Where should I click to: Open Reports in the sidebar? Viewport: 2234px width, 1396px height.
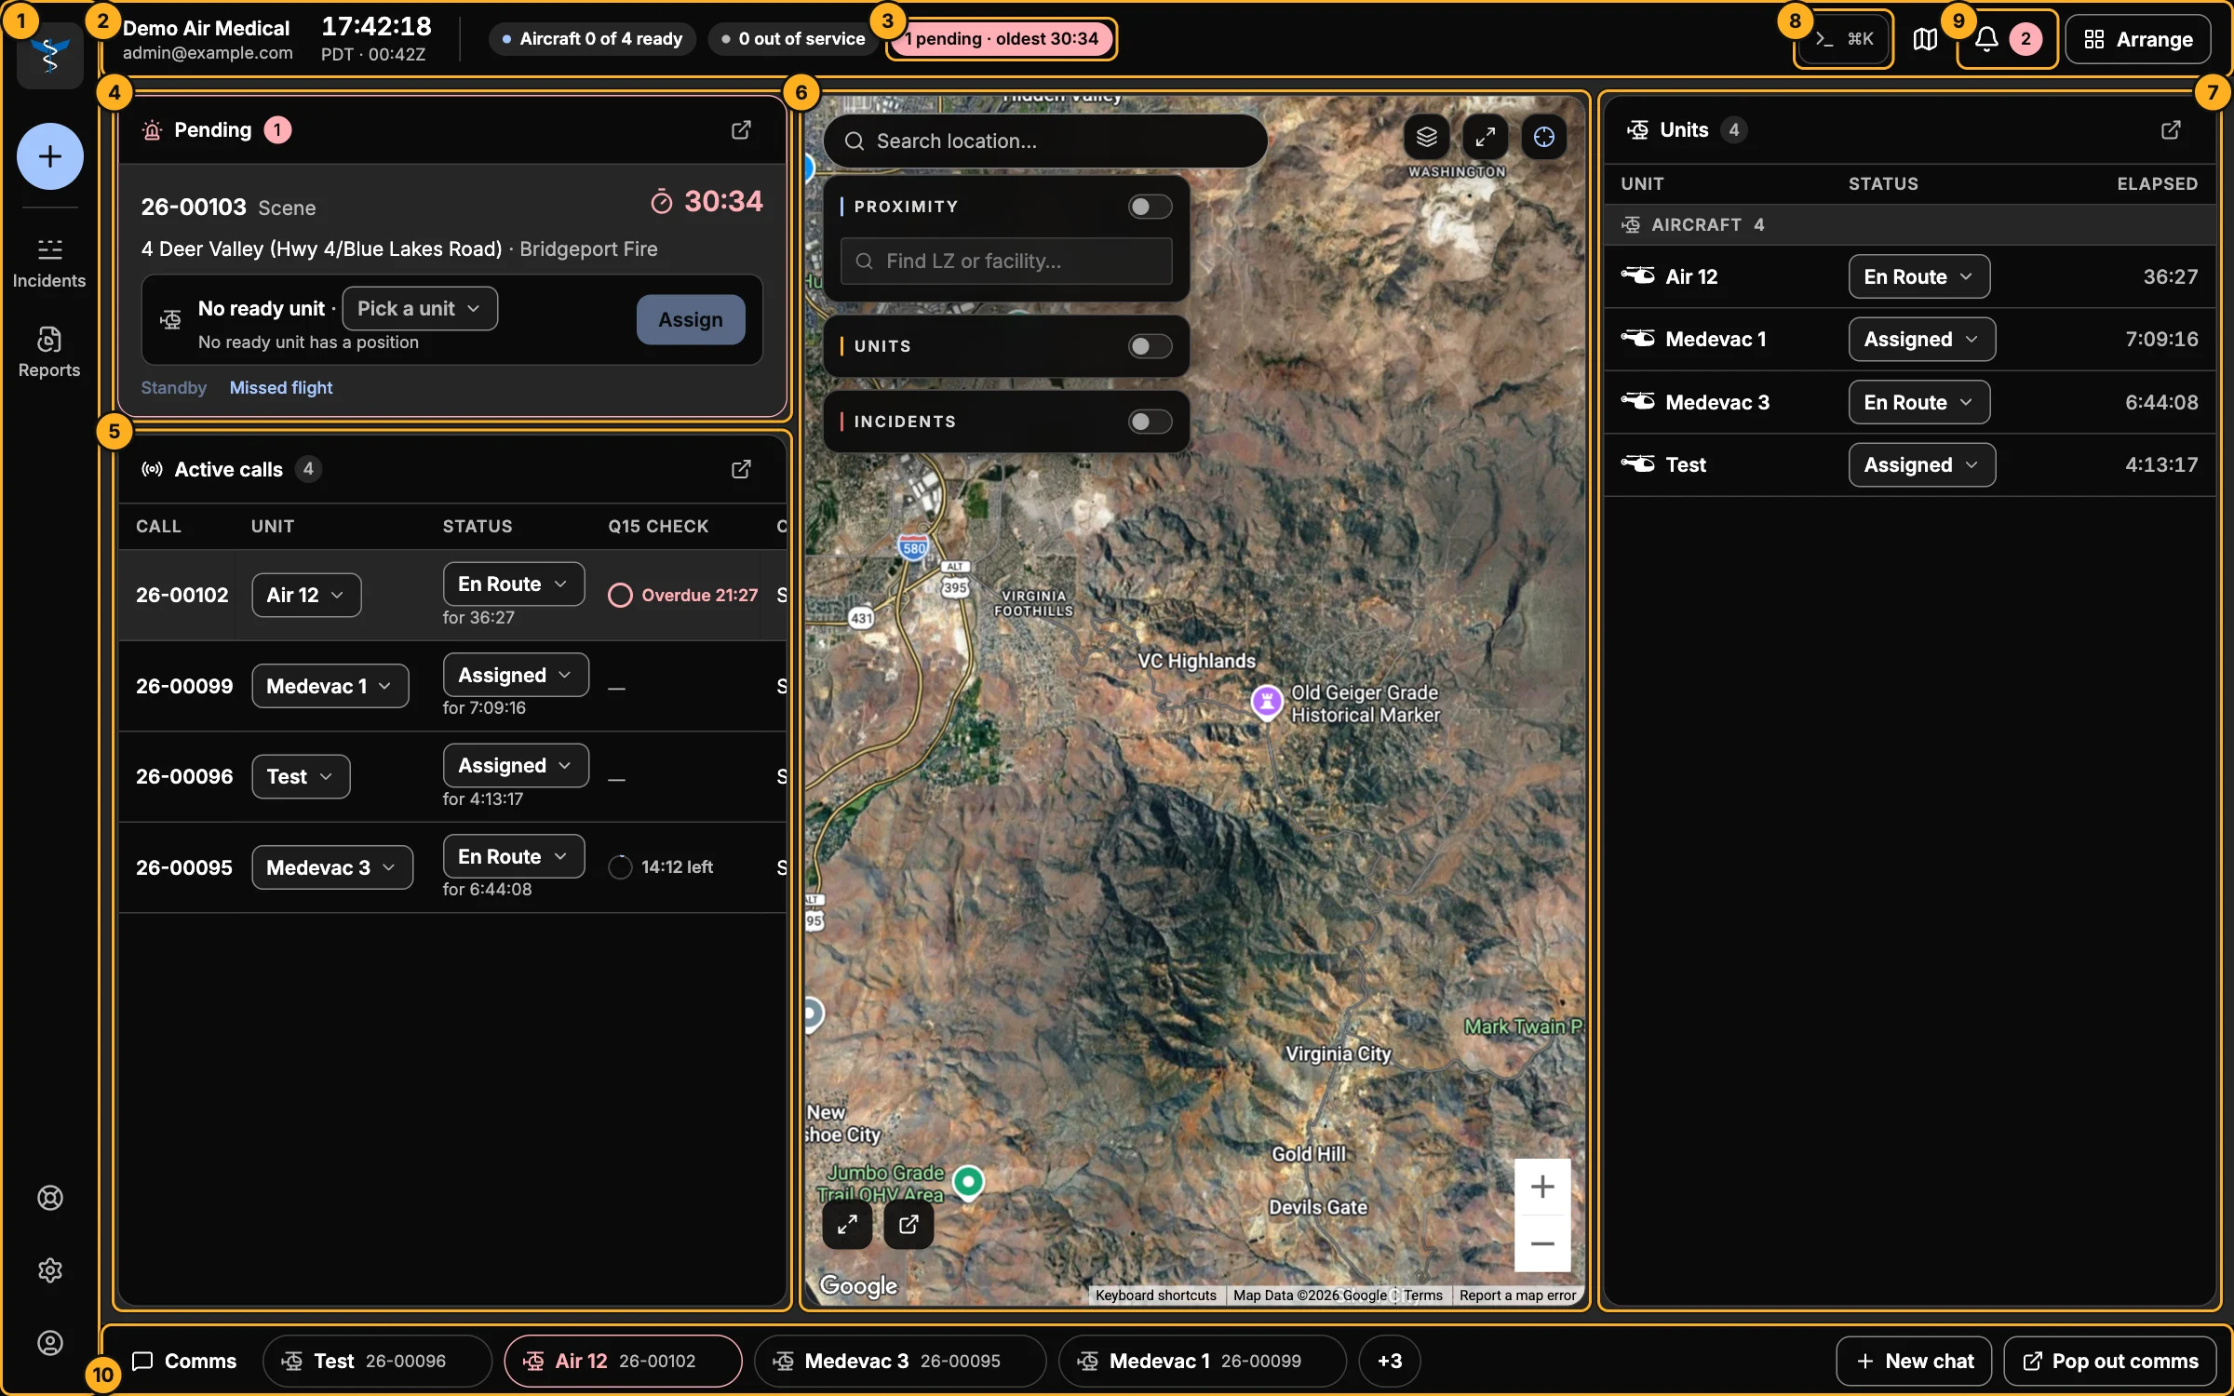point(49,353)
